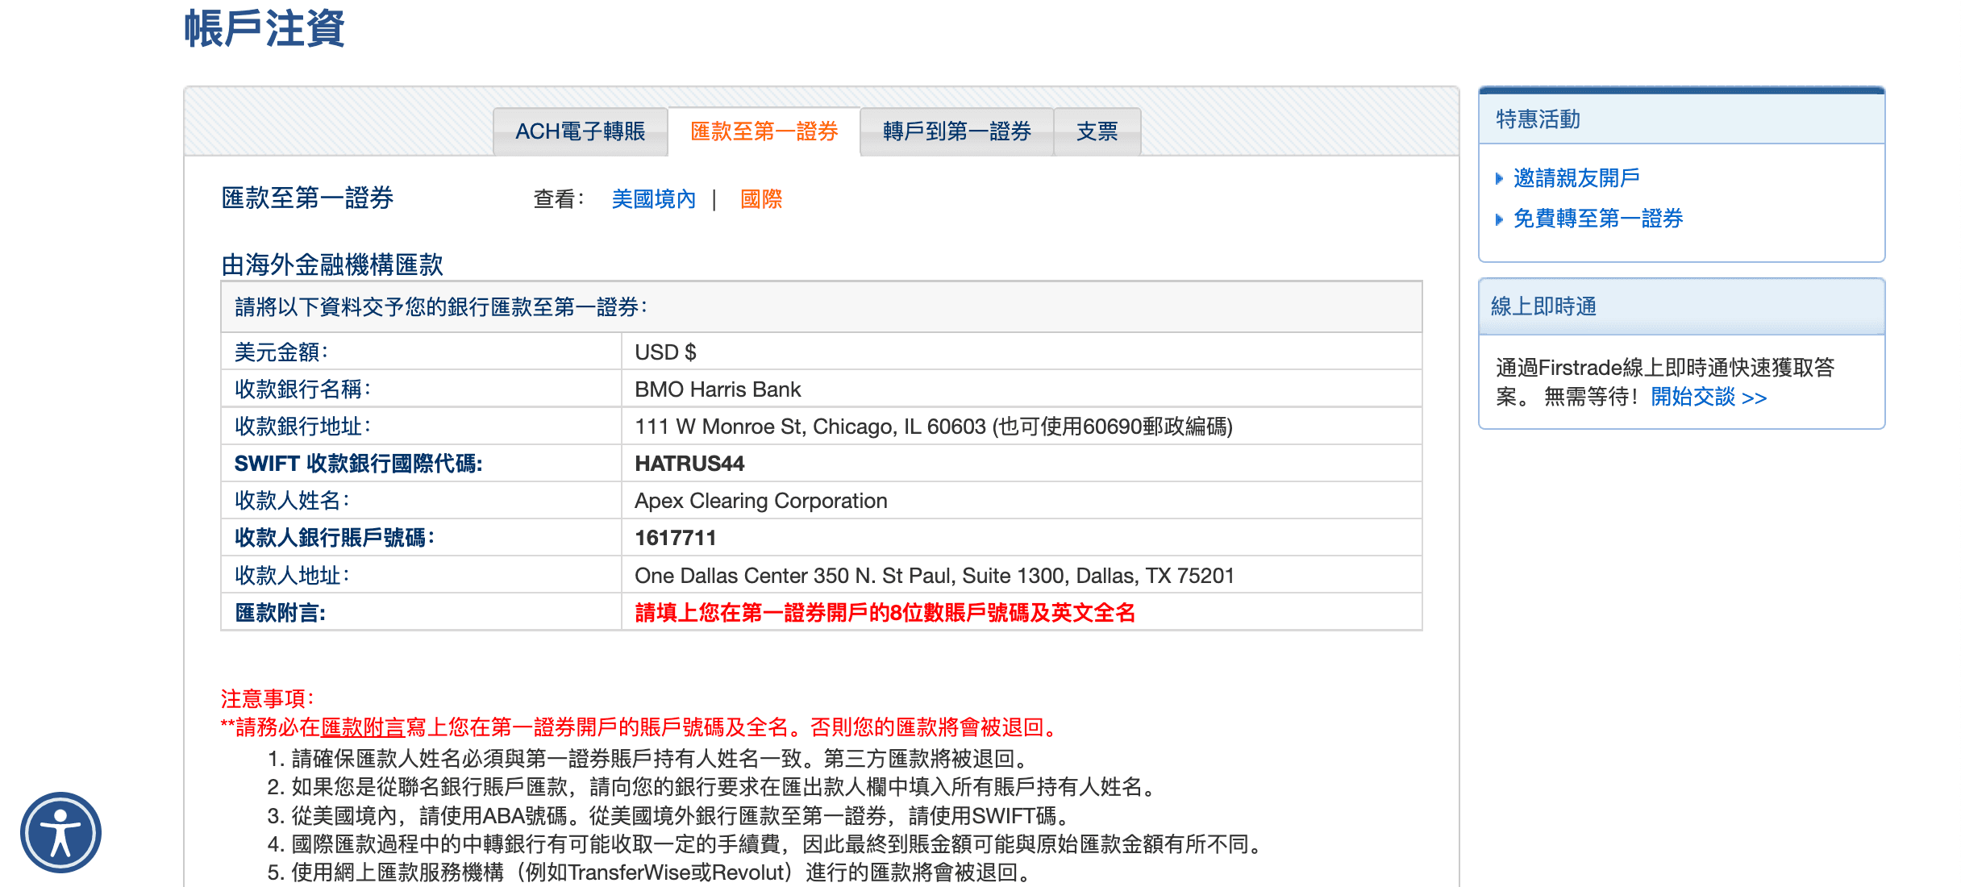
Task: Open the 邀請親友開戶 promotion link
Action: click(1576, 177)
